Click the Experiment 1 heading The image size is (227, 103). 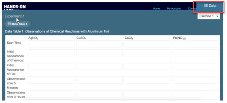pos(15,16)
